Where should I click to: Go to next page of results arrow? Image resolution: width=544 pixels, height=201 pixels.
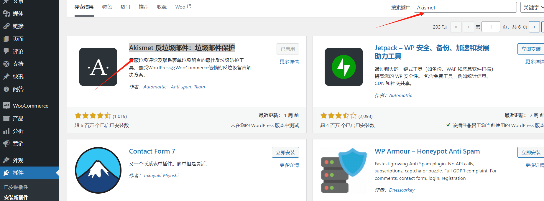[534, 27]
